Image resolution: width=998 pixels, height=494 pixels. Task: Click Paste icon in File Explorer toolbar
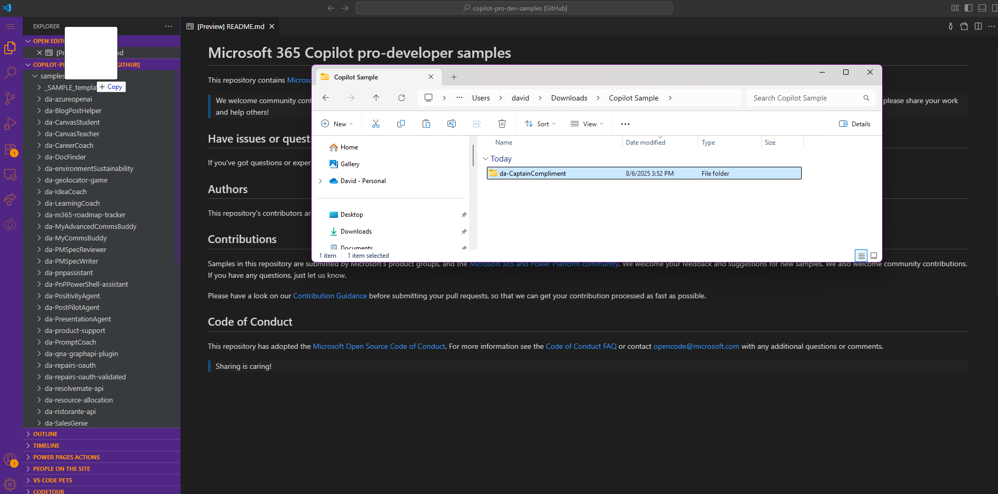click(426, 124)
